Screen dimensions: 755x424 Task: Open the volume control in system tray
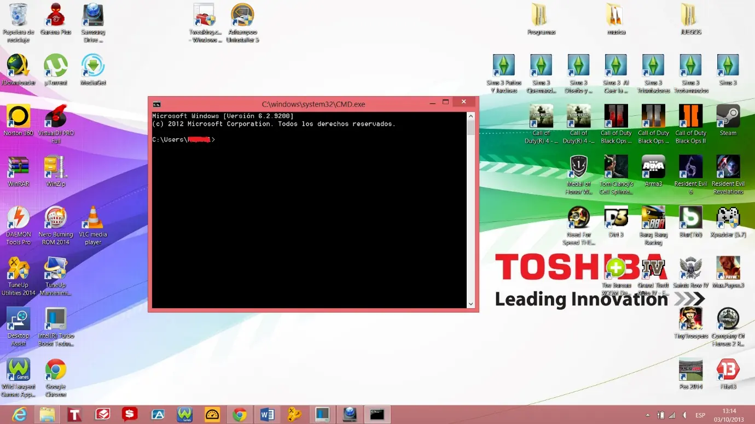(x=684, y=415)
